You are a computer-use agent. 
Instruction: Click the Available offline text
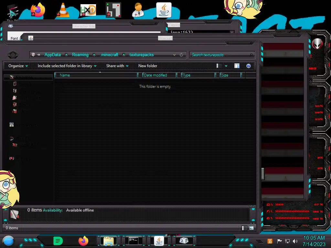coord(80,210)
